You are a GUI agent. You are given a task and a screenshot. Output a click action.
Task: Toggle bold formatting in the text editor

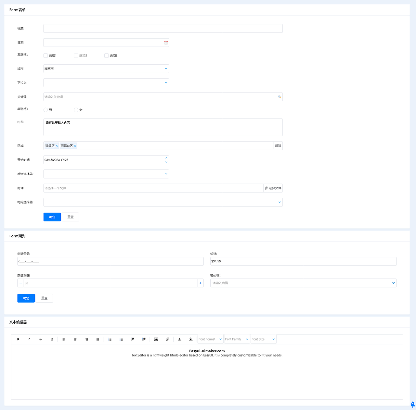pos(18,339)
